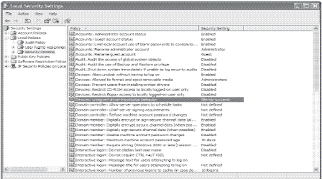Select 'Devices: Allow undock without having to log on'
This screenshot has width=322, height=179.
[x=118, y=74]
